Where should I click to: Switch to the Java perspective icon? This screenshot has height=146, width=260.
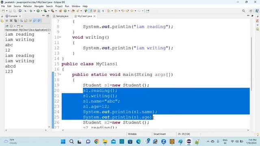pyautogui.click(x=257, y=11)
